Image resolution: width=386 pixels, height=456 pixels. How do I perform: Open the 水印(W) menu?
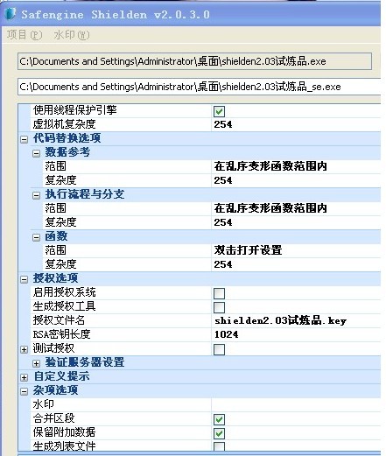click(72, 35)
